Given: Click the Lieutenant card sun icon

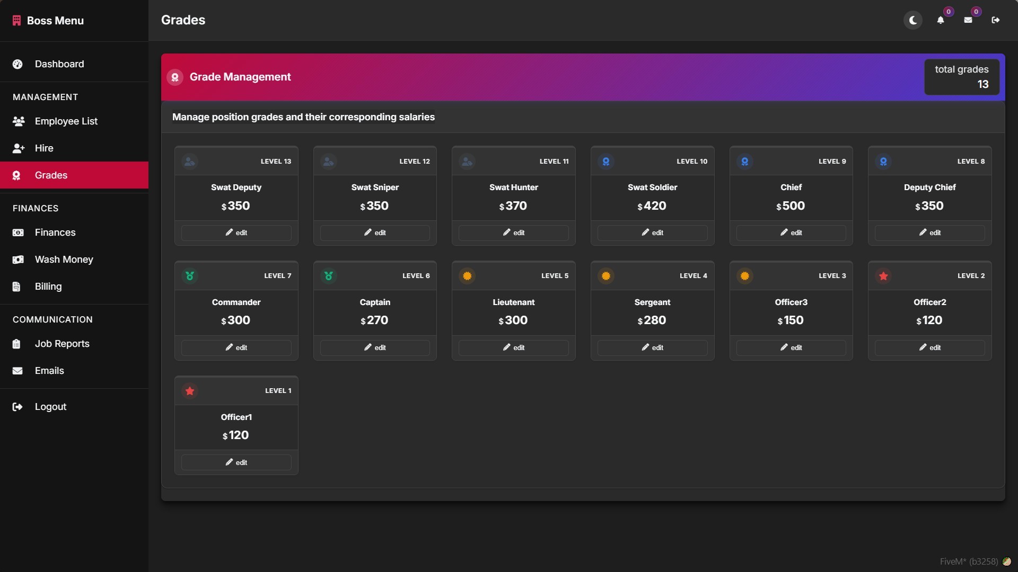Looking at the screenshot, I should 467,276.
